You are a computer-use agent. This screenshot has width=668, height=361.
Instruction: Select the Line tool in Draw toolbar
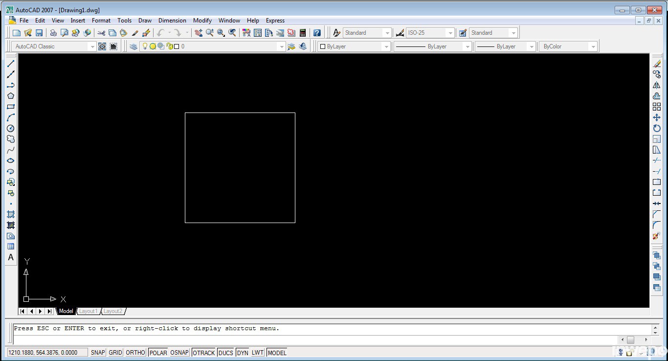[x=11, y=64]
